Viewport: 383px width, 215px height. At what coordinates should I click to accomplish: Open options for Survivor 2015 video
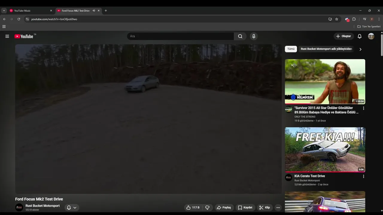coord(364,108)
